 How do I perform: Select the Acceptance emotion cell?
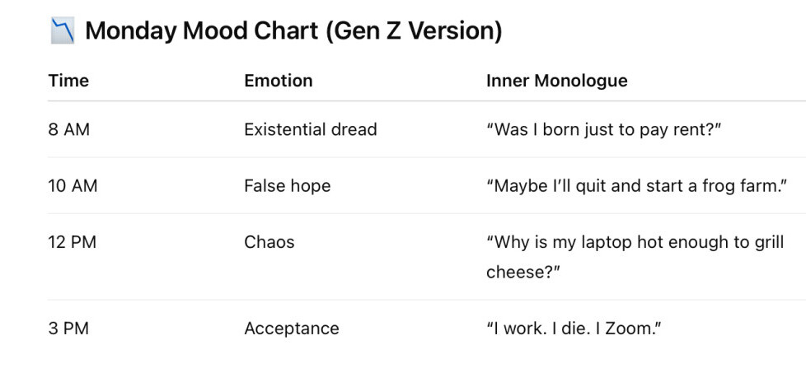pyautogui.click(x=291, y=329)
